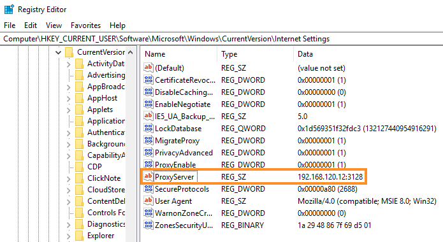
Task: Click the Applets folder icon
Action: (80, 110)
